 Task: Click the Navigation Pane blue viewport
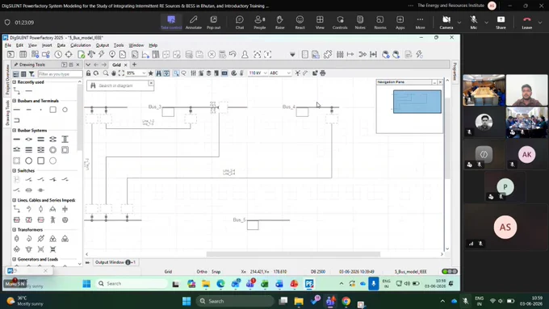[417, 102]
